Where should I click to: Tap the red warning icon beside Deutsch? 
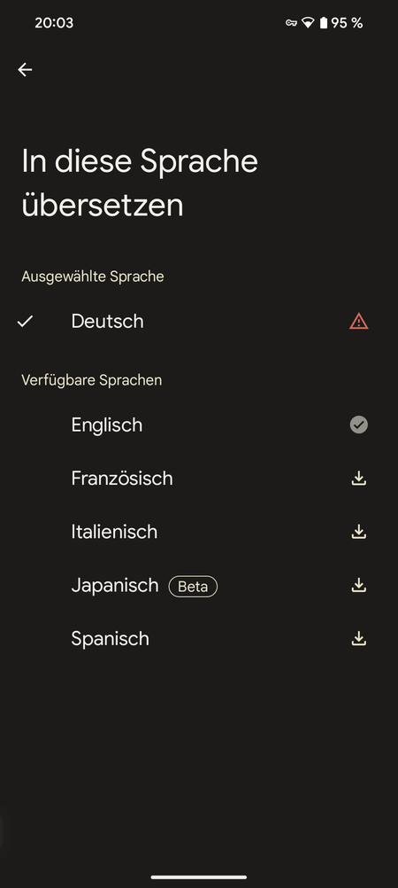point(358,322)
